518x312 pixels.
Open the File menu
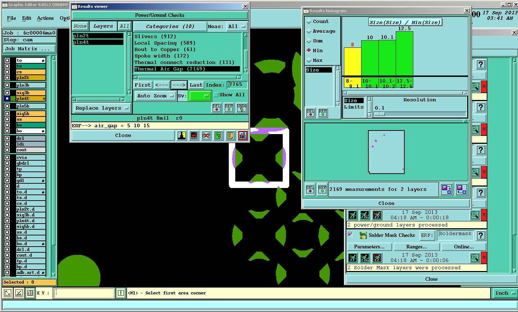12,18
